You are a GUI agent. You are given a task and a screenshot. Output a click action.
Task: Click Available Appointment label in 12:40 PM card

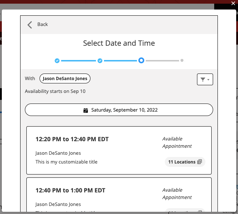coord(177,194)
